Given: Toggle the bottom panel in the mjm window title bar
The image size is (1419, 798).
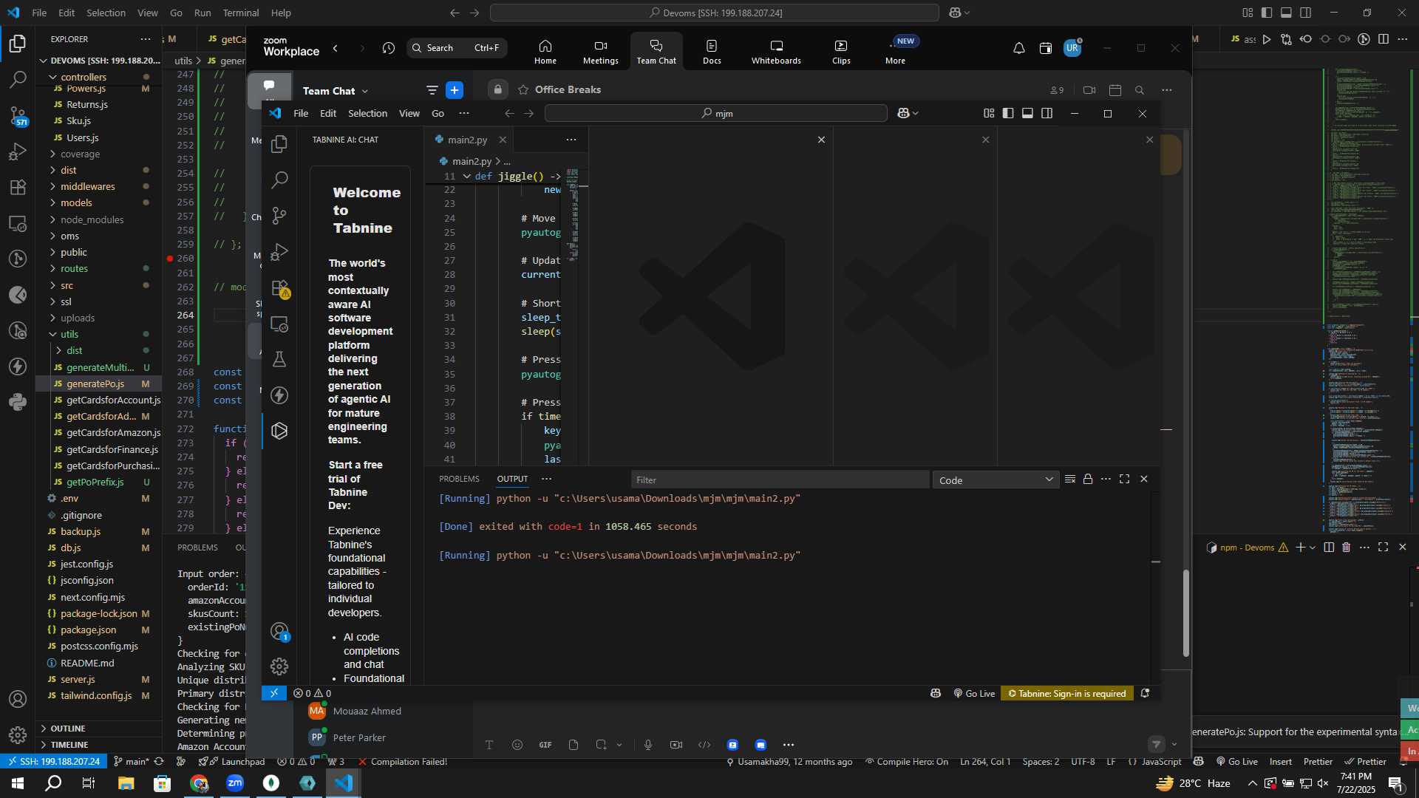Looking at the screenshot, I should coord(1027,113).
